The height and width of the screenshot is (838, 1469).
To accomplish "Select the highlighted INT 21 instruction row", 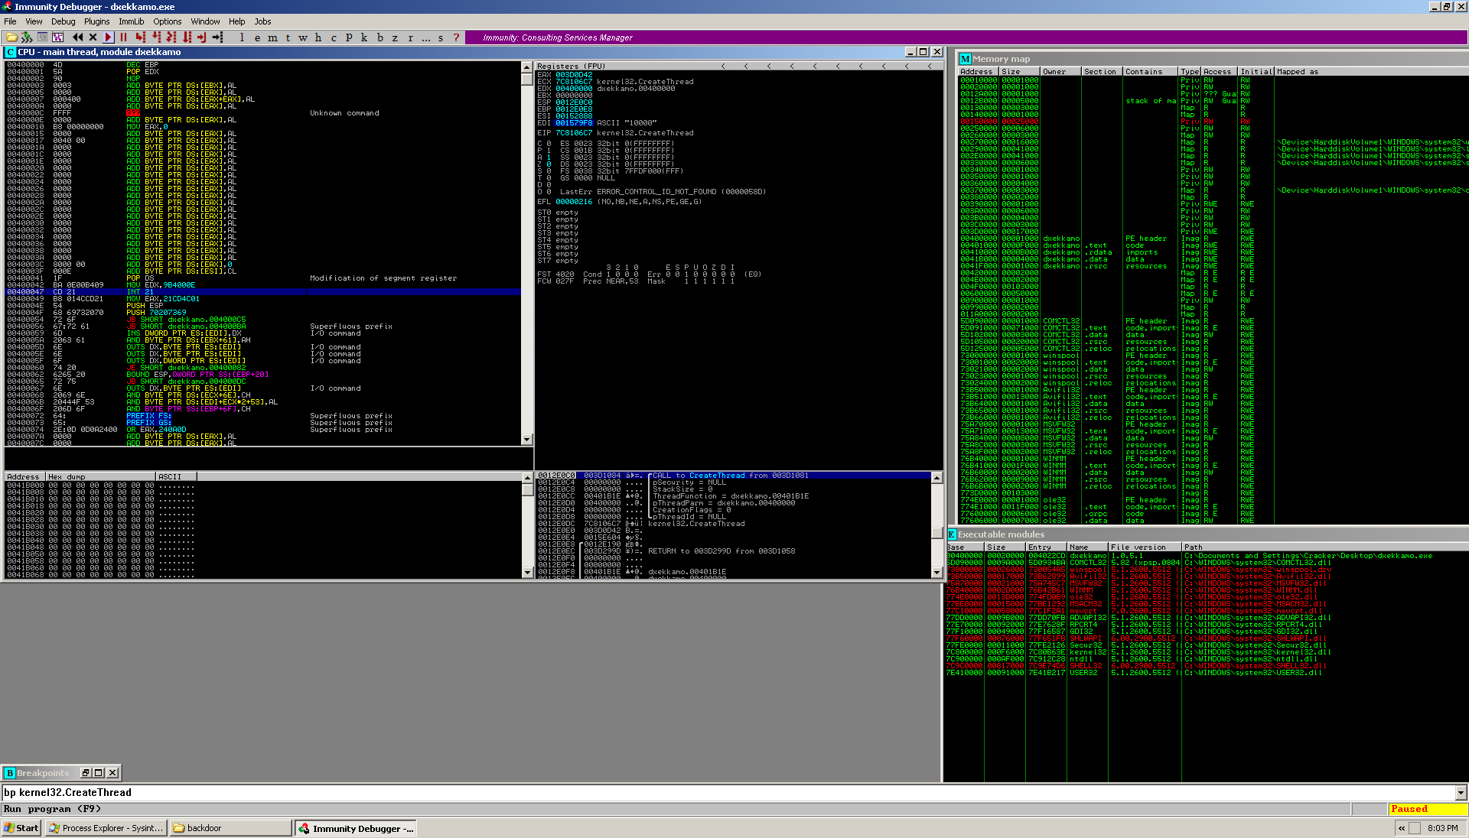I will 262,292.
